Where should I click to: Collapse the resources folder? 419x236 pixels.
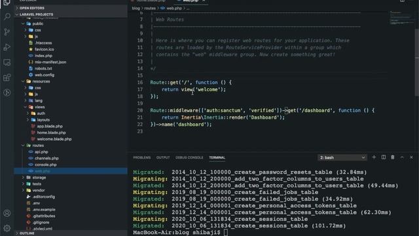click(x=41, y=81)
